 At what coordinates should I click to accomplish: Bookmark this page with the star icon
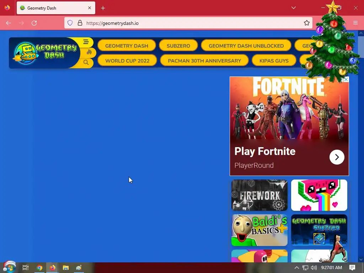307,23
